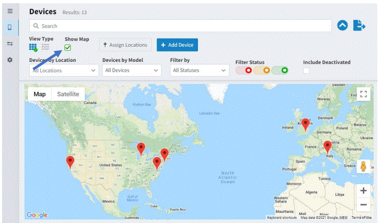This screenshot has width=383, height=223.
Task: Click the Street View pegman icon
Action: (x=363, y=166)
